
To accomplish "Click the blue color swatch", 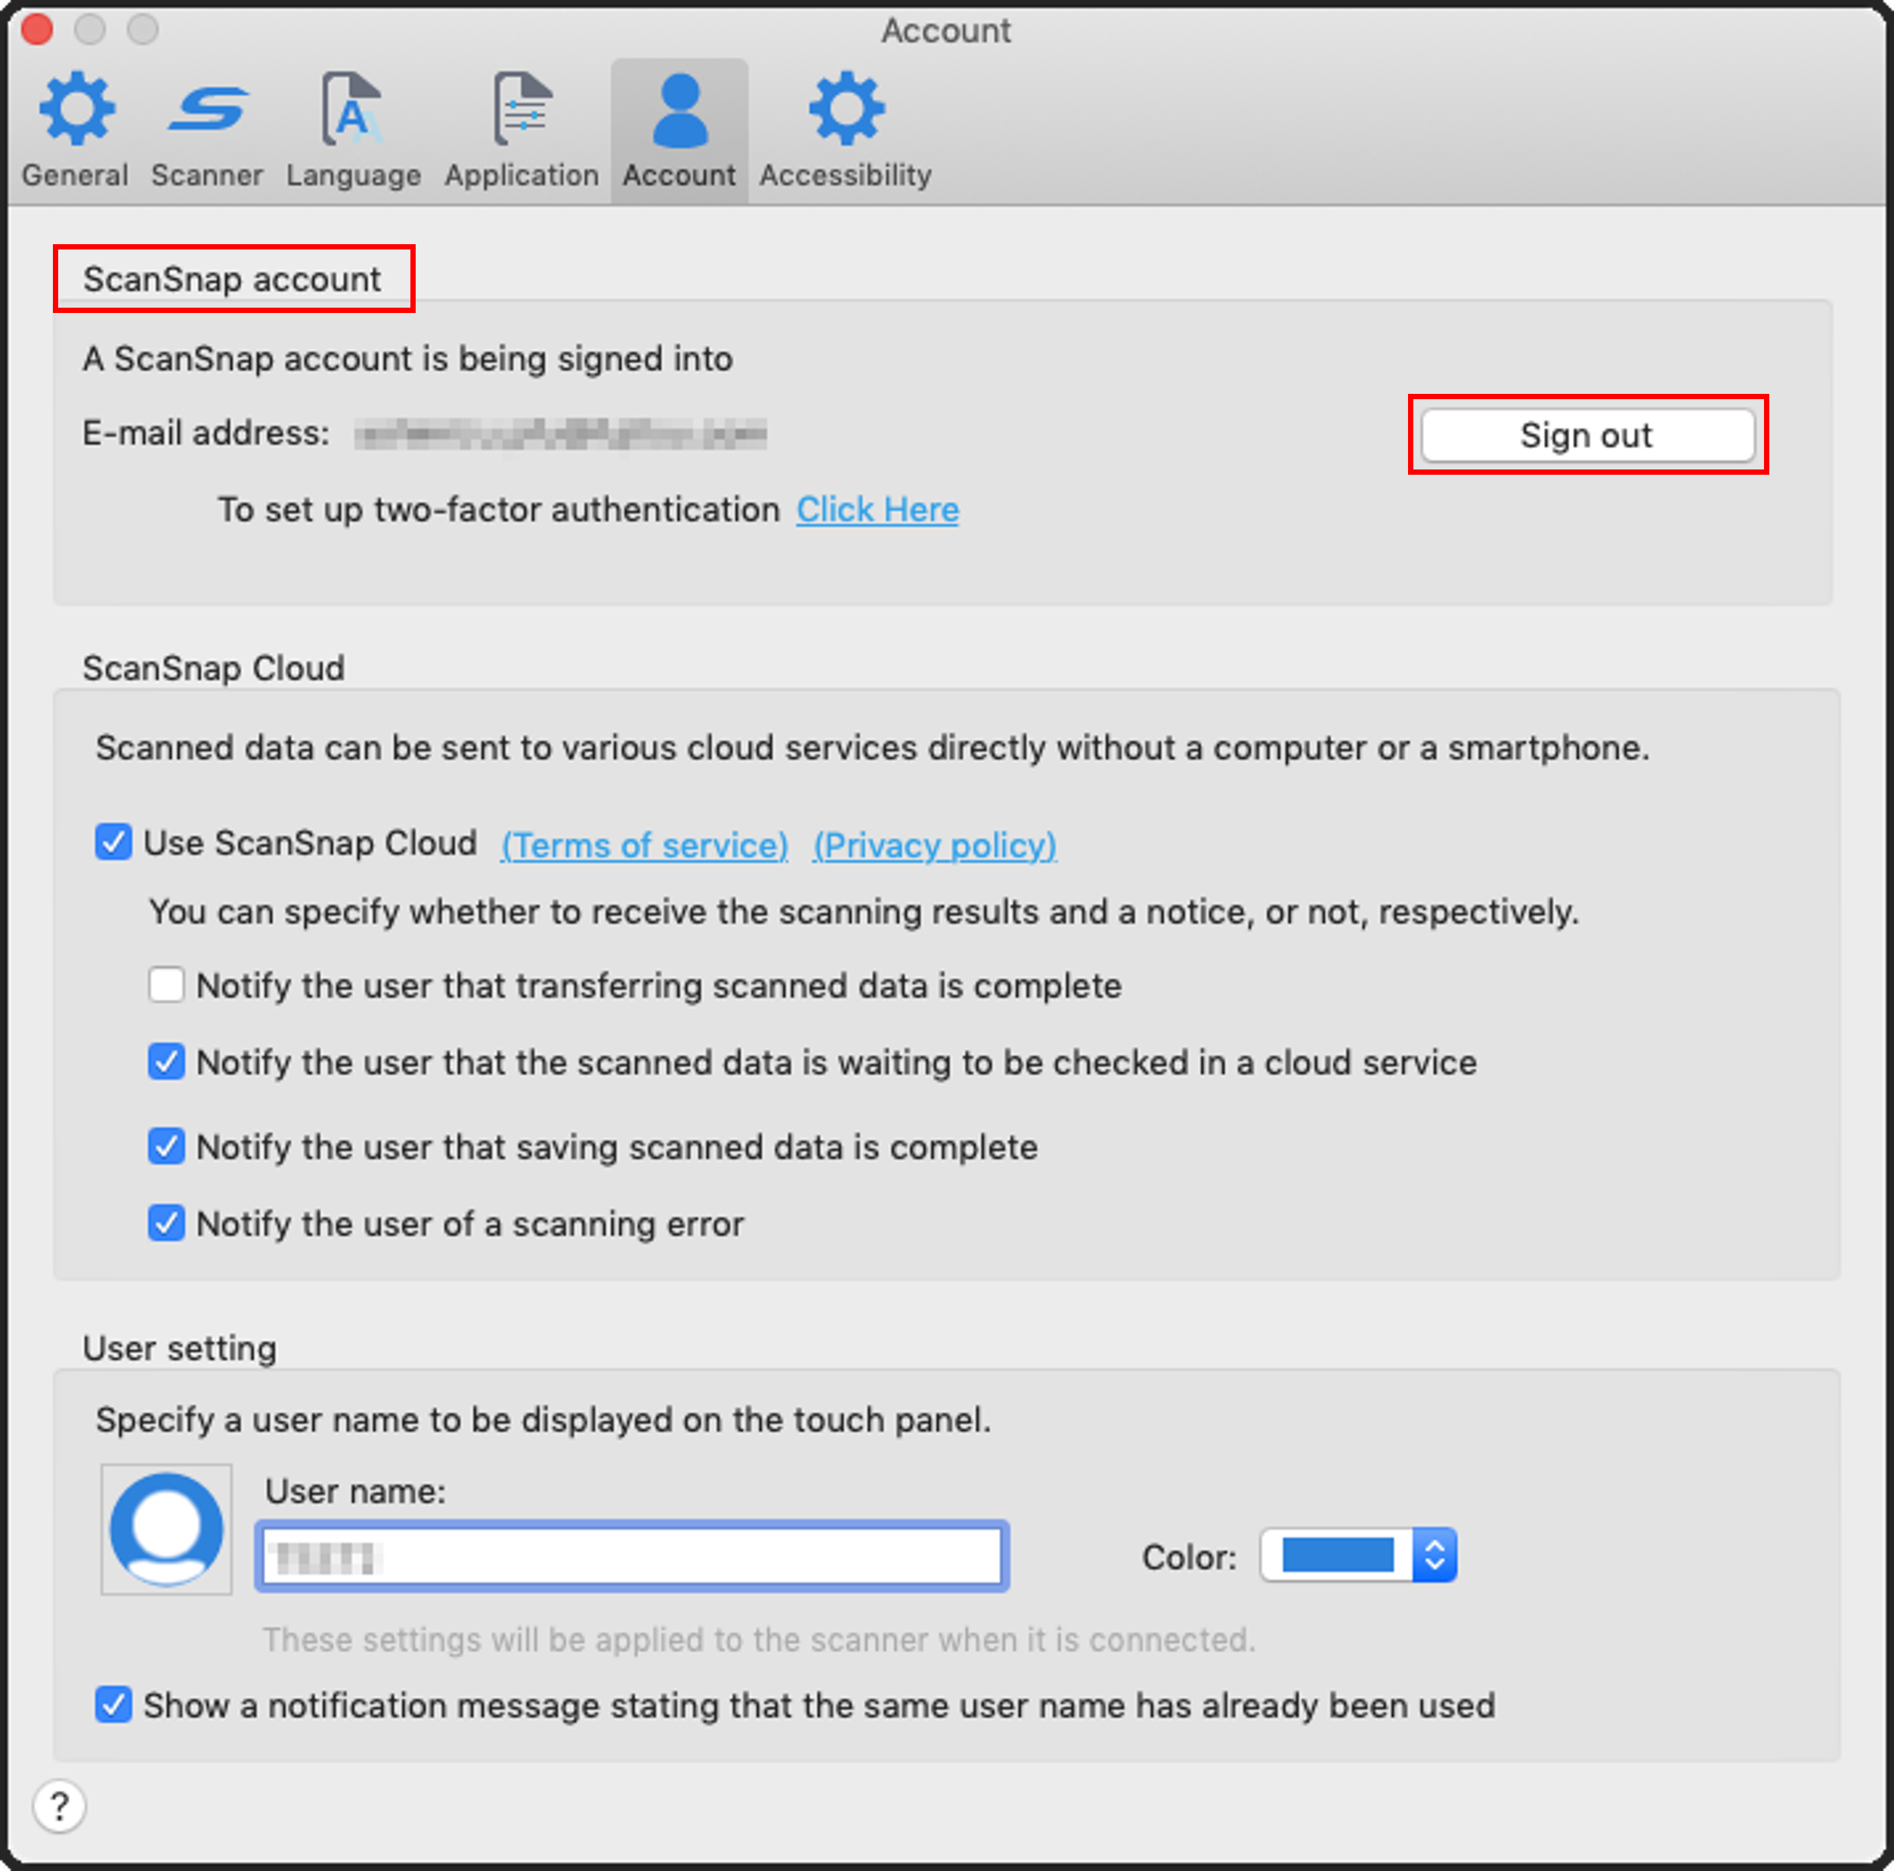I will [x=1338, y=1555].
